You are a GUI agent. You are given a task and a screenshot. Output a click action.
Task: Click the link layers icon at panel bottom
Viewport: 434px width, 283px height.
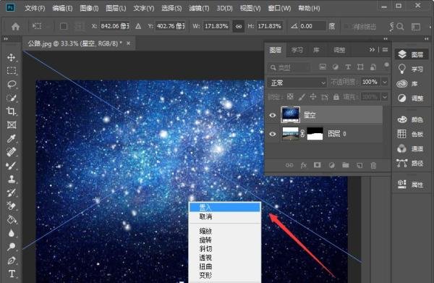[x=289, y=165]
